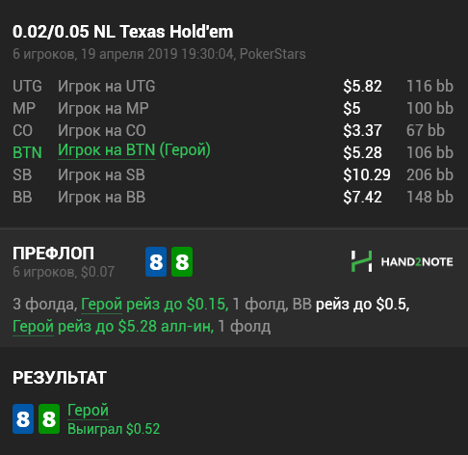Click the 'Герой' link before all-in raise
Screen dimensions: 468x455
point(33,327)
